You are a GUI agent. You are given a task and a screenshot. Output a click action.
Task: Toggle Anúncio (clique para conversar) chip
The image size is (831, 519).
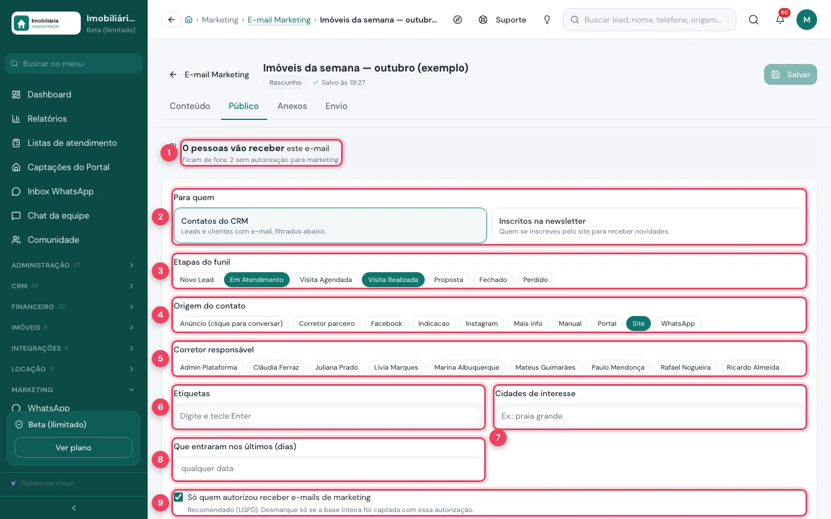coord(231,324)
